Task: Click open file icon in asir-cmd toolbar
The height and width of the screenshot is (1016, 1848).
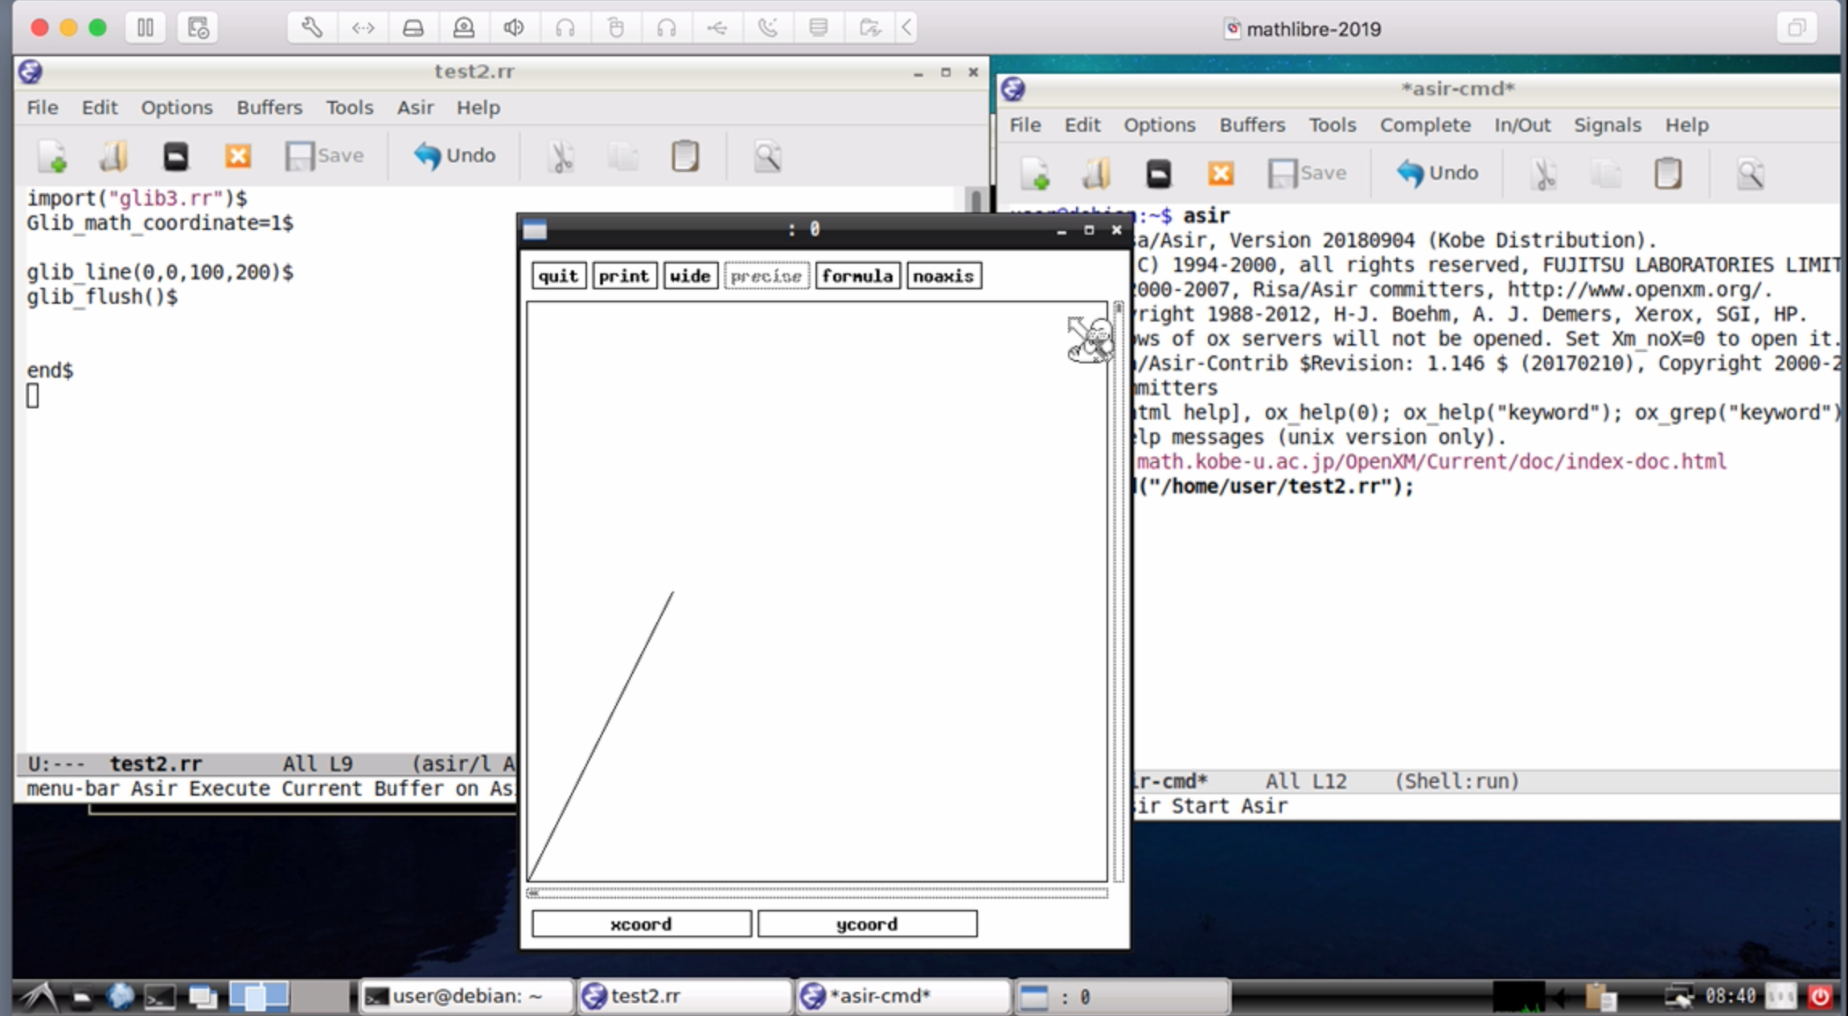Action: [x=1097, y=174]
